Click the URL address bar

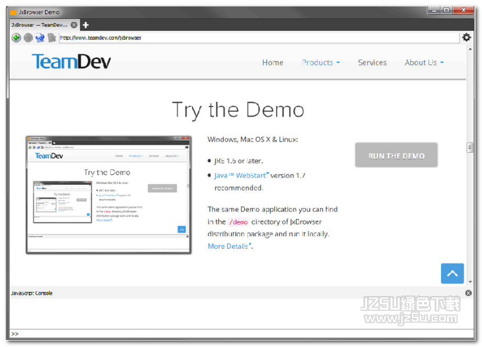259,38
